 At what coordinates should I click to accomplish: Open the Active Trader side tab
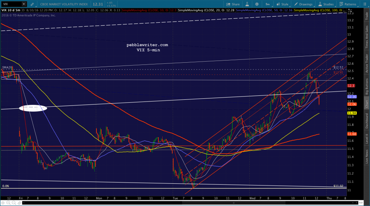pyautogui.click(x=367, y=63)
